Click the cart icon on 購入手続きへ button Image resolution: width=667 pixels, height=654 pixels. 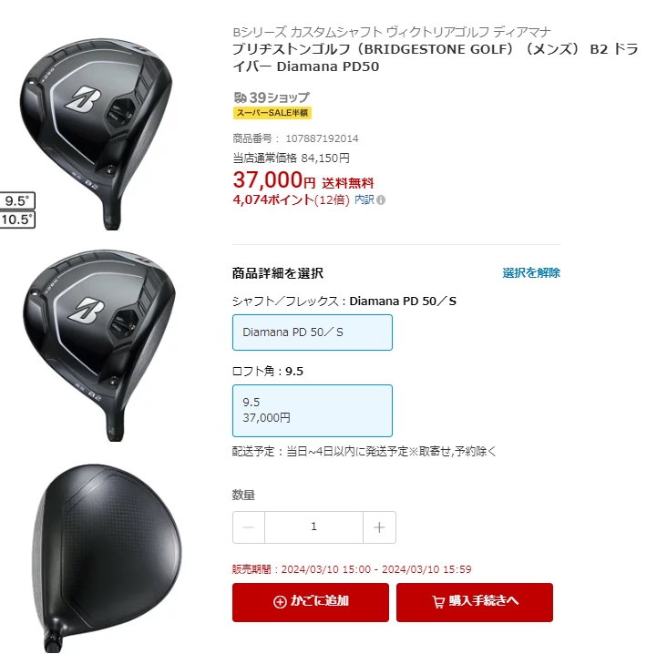pos(438,602)
